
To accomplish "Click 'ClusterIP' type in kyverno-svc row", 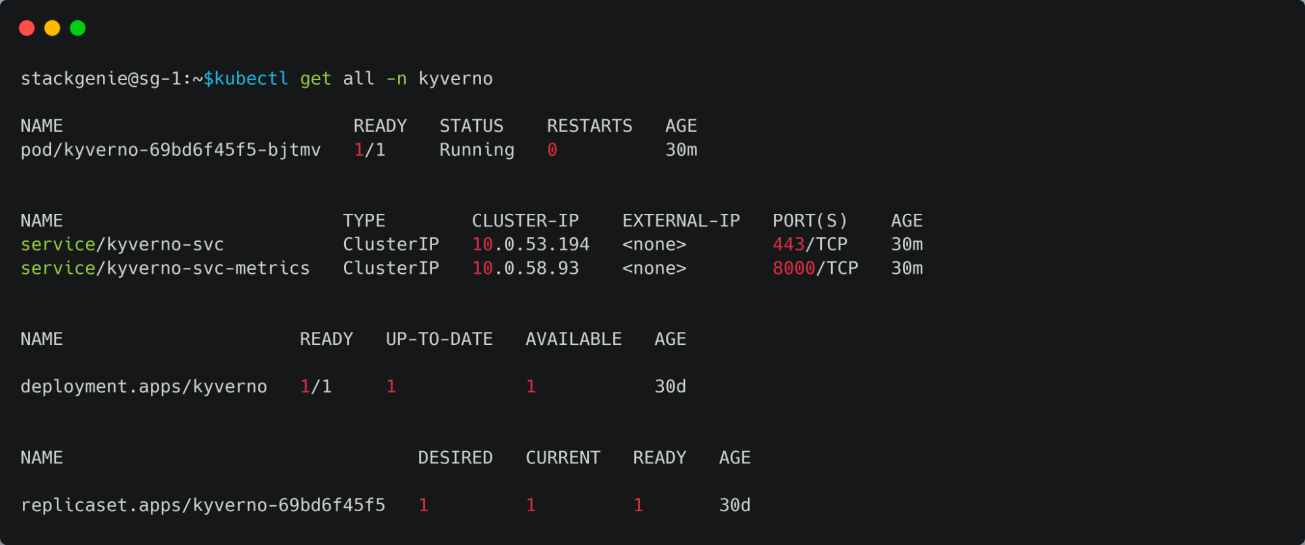I will (x=391, y=244).
